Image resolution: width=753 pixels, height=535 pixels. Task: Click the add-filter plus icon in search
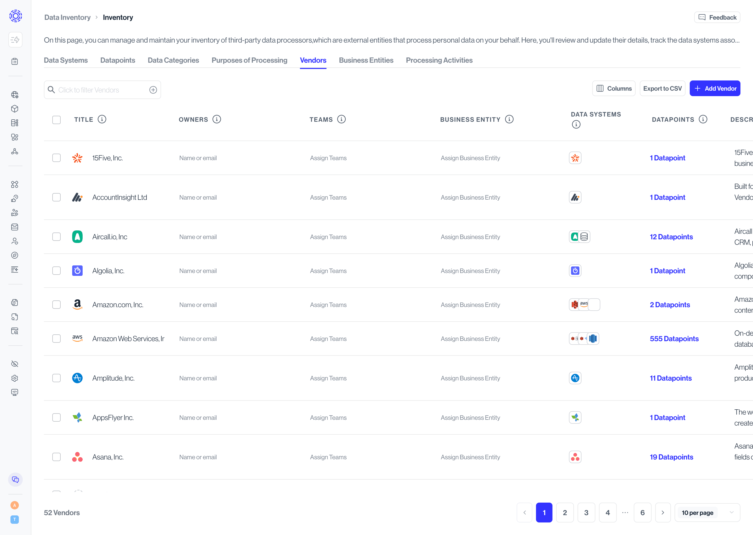[x=153, y=90]
